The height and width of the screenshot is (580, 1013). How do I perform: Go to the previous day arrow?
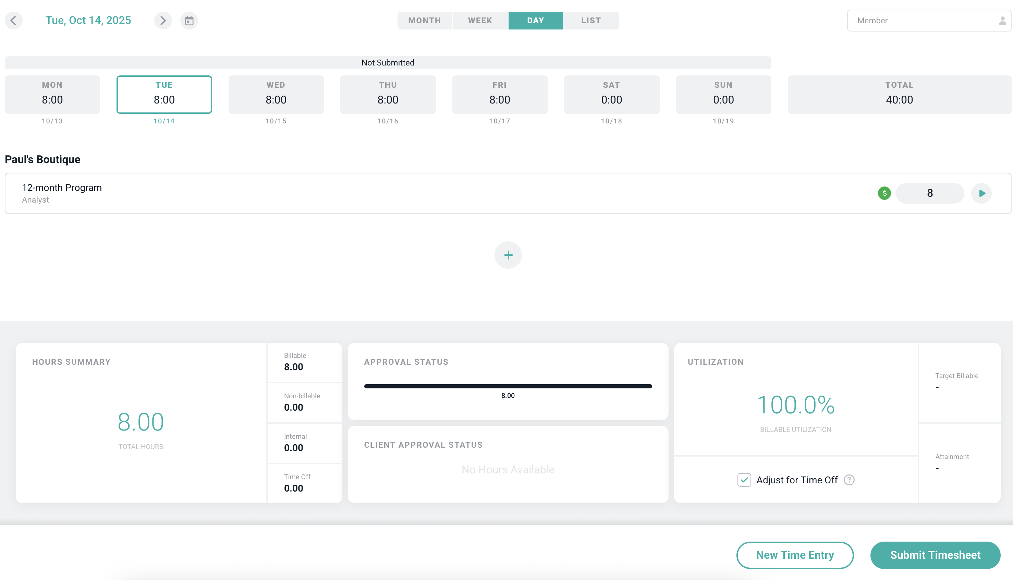(14, 20)
